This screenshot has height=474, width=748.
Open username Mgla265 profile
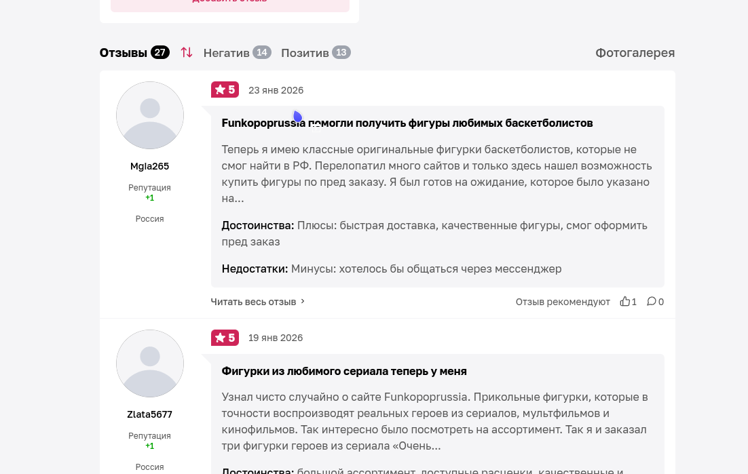click(x=150, y=166)
